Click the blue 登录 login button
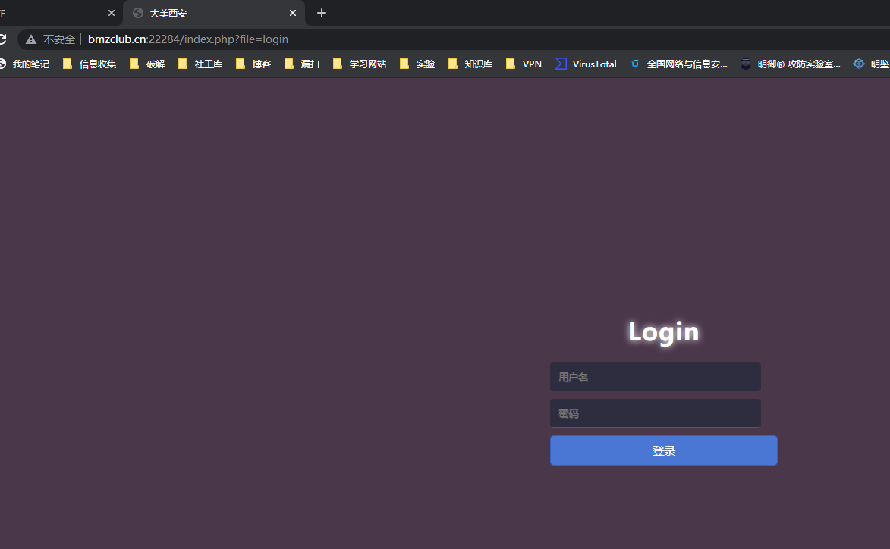Screen dimensions: 890x549 [664, 450]
